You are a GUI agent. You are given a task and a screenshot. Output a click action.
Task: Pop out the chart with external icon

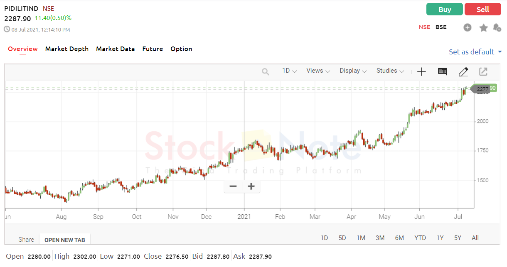tap(483, 71)
